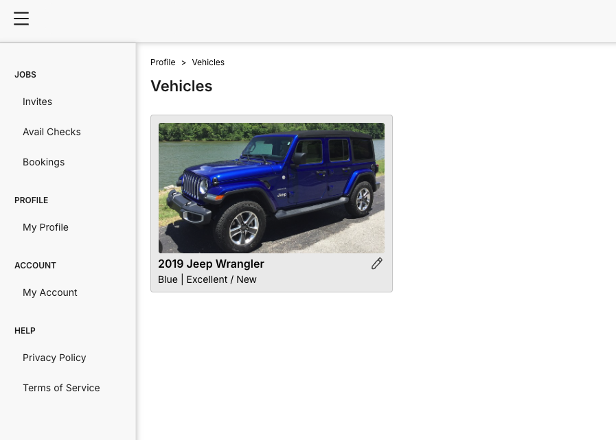Click the JOBS section heading
616x440 pixels.
[25, 75]
